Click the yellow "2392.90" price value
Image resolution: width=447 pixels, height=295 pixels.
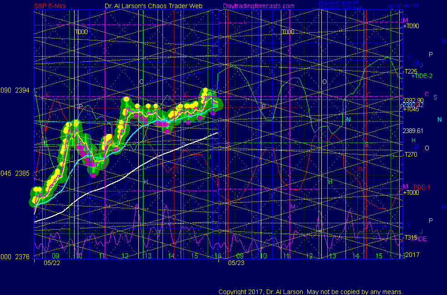click(413, 100)
